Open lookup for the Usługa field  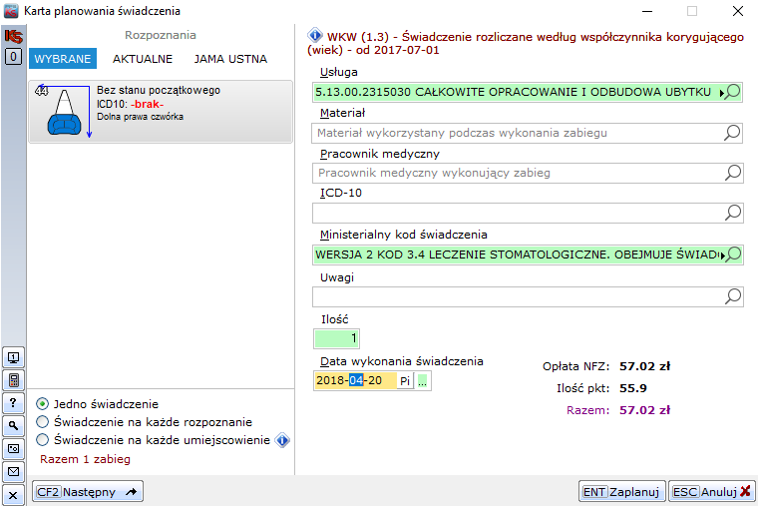tap(732, 92)
